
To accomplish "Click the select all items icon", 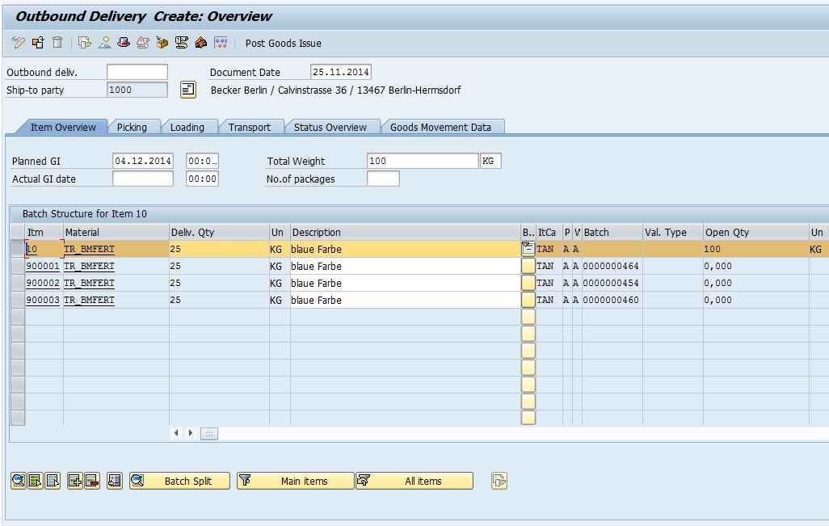I will (36, 481).
